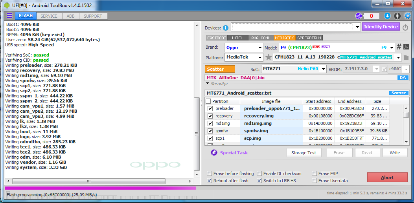Open the hamburger menu icon

(x=9, y=16)
